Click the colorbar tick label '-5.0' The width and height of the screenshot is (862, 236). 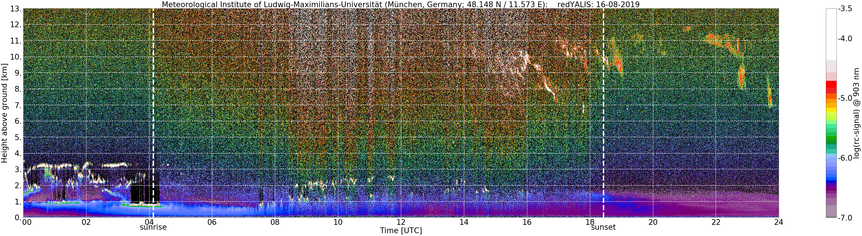tap(845, 99)
